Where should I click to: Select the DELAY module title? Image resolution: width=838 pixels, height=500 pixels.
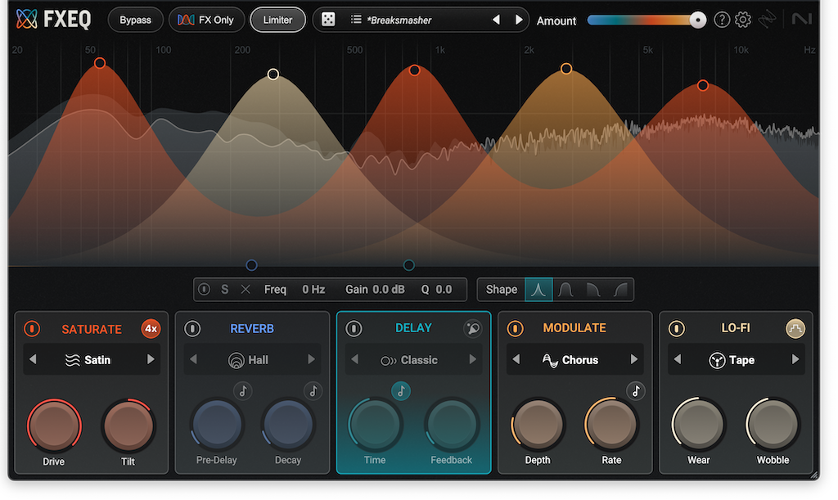pos(413,328)
